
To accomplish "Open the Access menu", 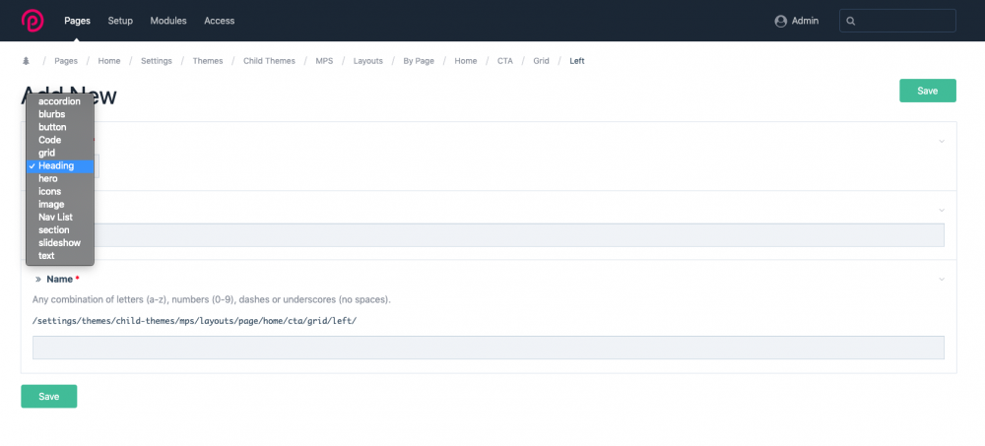I will pyautogui.click(x=220, y=21).
